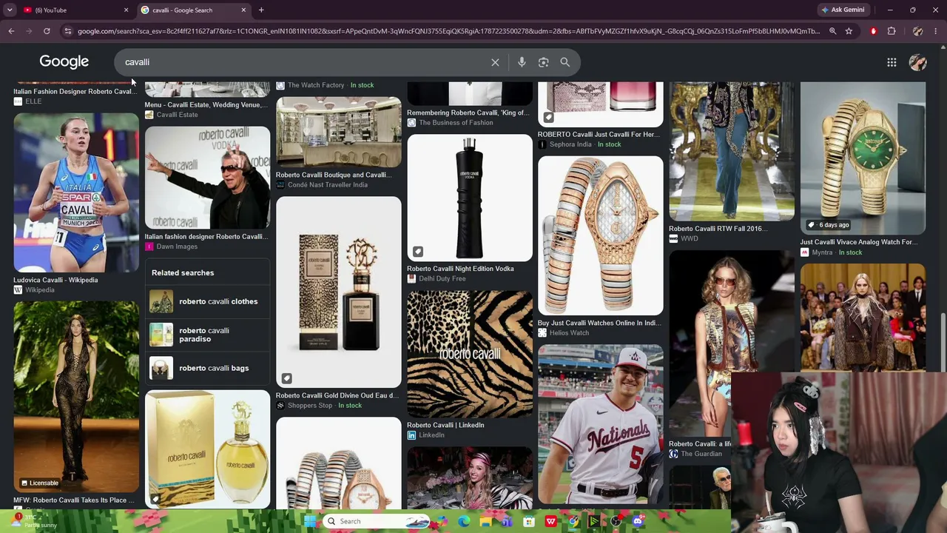
Task: Open related search roberto cavalli clothes
Action: [x=207, y=301]
